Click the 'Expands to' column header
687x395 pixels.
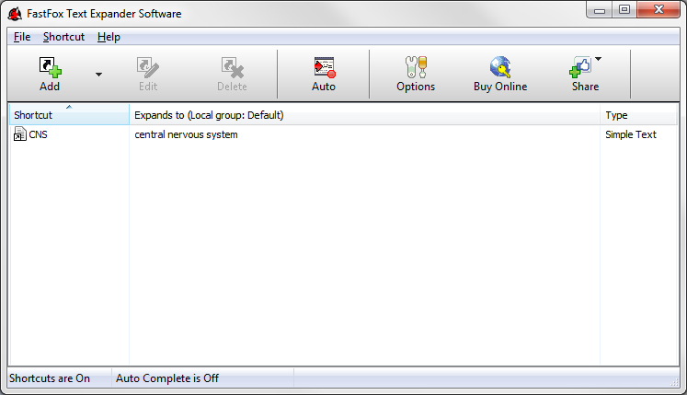363,115
